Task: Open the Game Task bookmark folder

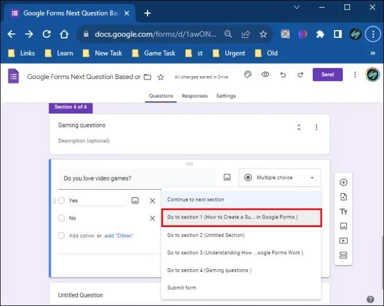Action: [154, 53]
